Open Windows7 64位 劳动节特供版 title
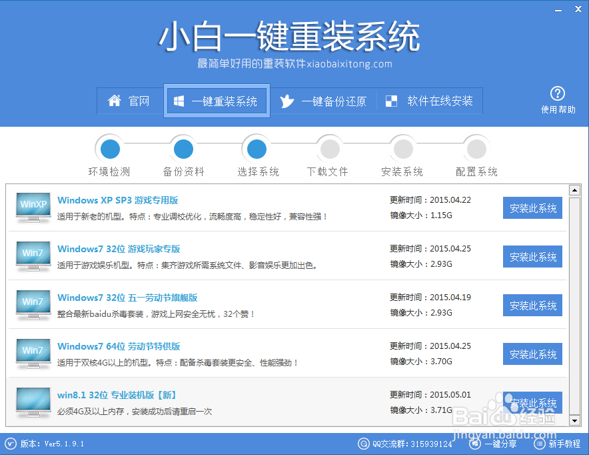Viewport: 589px width, 455px height. [x=119, y=346]
